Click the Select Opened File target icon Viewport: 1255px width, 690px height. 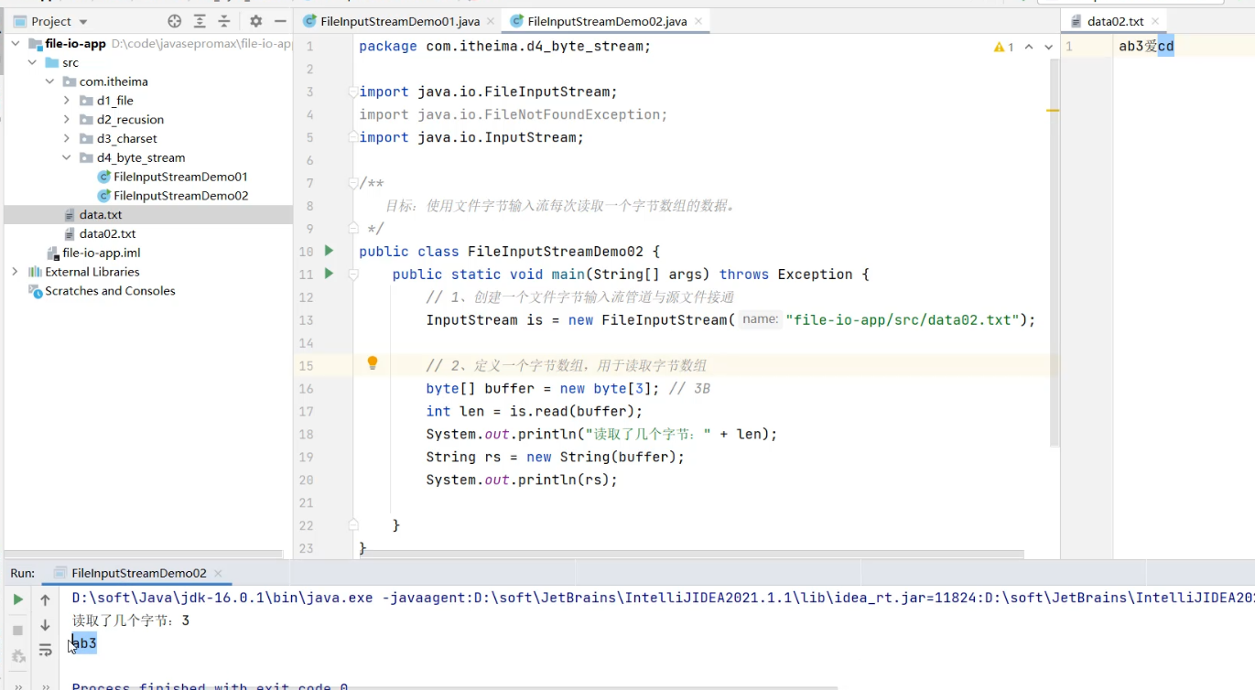[175, 21]
